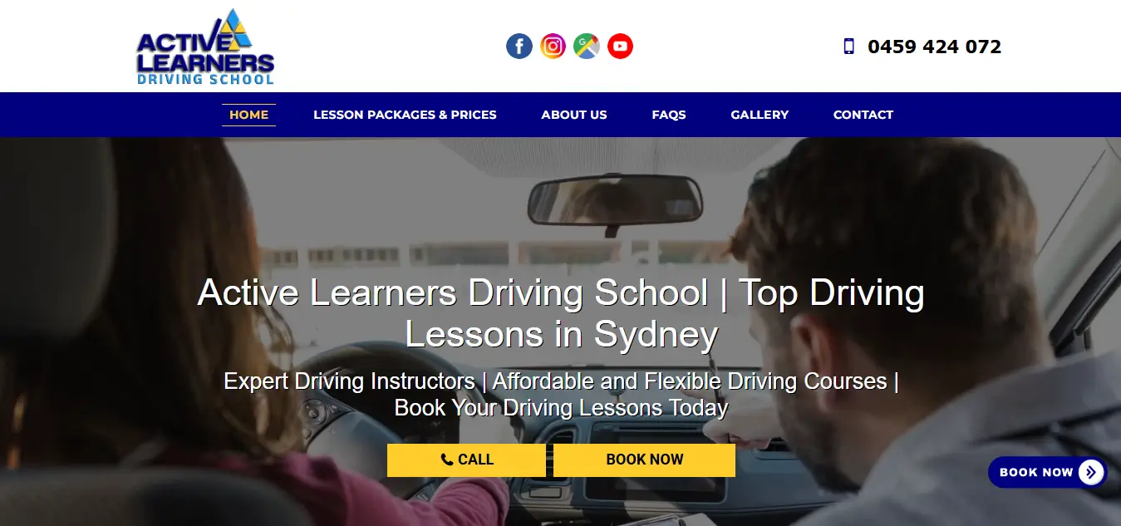
Task: Visit the Instagram profile icon
Action: point(553,46)
